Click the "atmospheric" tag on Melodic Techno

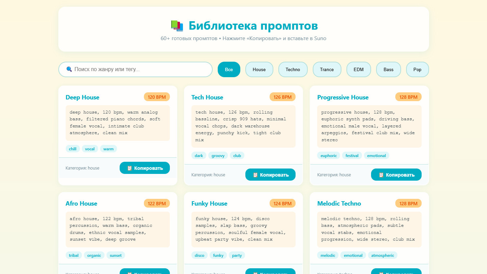pyautogui.click(x=383, y=255)
